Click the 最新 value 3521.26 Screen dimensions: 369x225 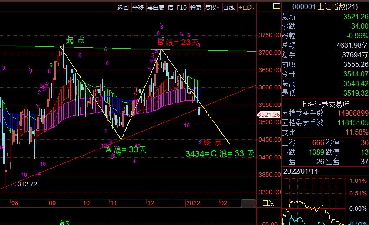(356, 17)
